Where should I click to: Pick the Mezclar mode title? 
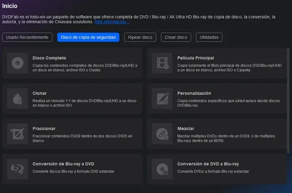(x=186, y=129)
